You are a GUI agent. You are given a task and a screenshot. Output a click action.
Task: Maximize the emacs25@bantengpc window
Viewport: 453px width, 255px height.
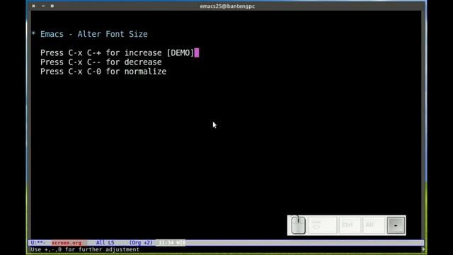click(x=52, y=6)
